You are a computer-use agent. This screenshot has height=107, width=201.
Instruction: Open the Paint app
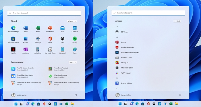coord(75,51)
